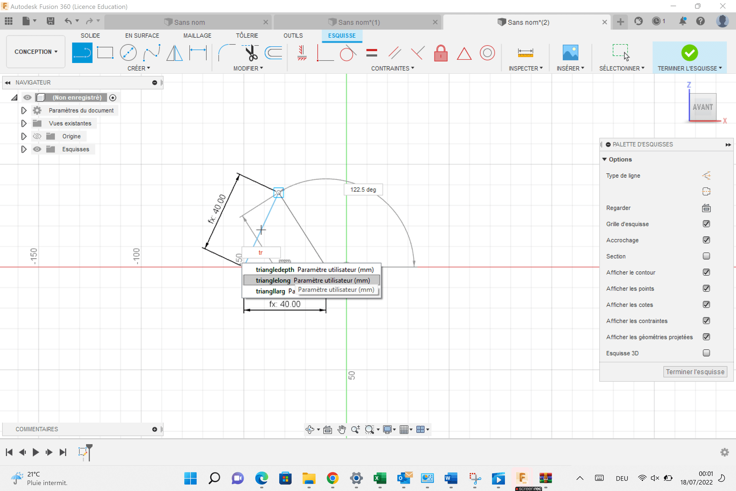
Task: Toggle visibility of Origine folder
Action: tap(37, 136)
